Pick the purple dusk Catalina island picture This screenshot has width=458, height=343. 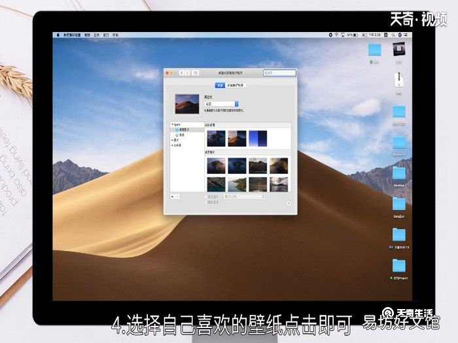(x=216, y=166)
